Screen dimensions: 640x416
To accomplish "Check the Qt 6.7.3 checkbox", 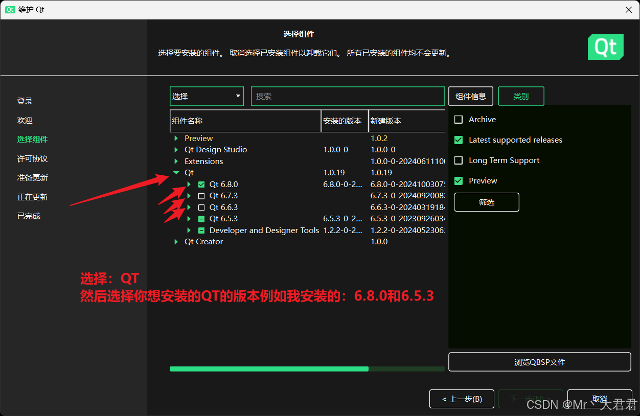I will [201, 196].
